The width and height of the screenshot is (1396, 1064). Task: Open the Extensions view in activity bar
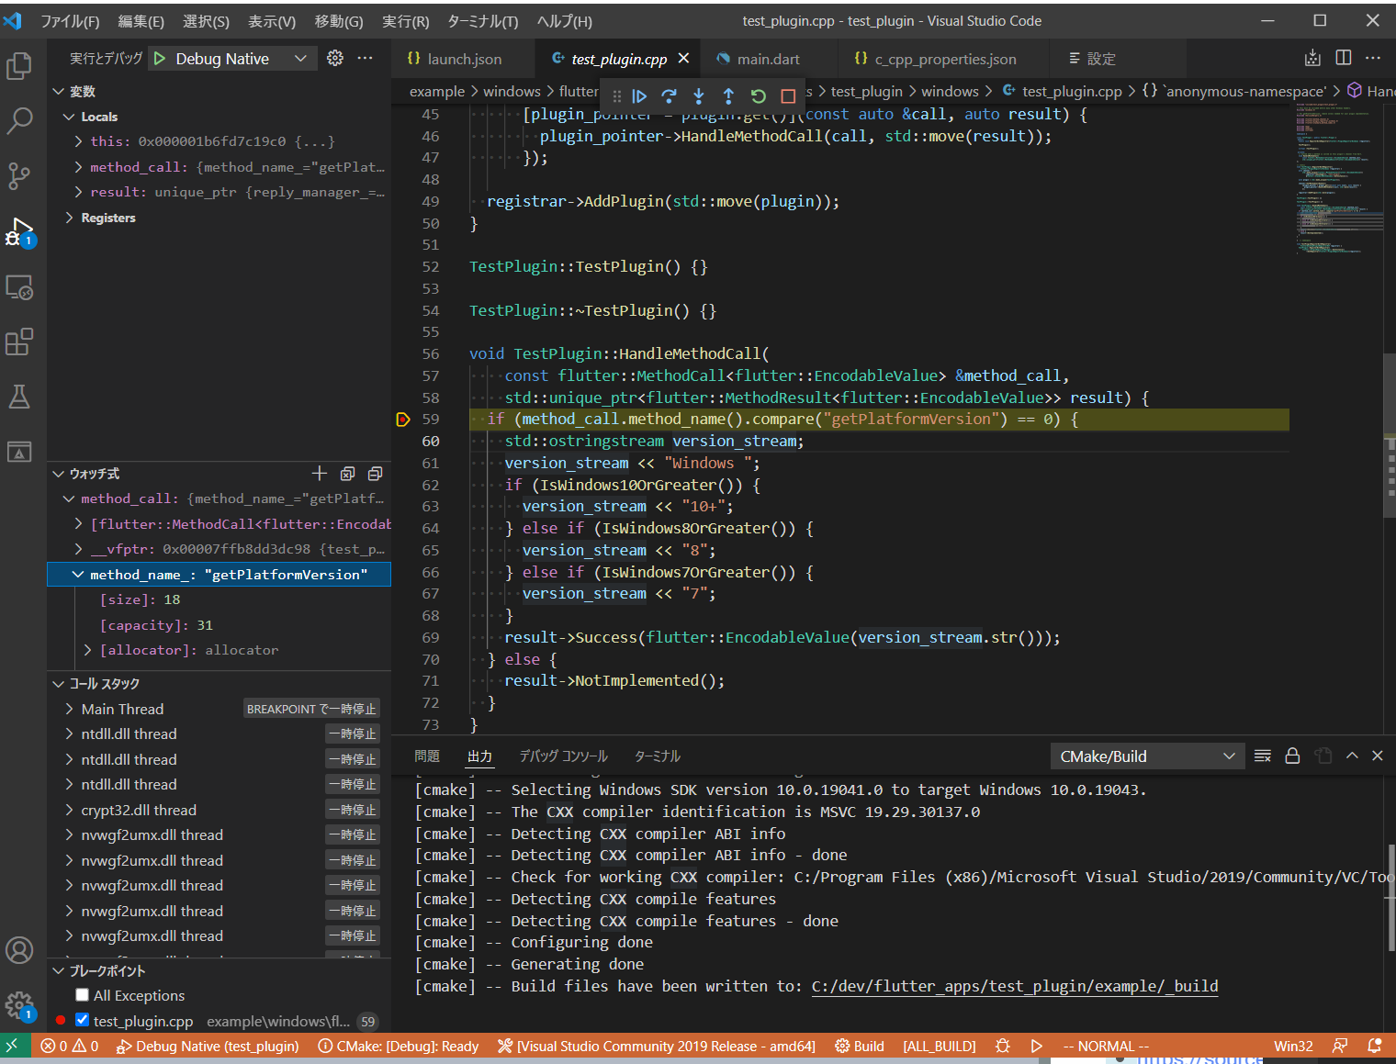click(19, 342)
